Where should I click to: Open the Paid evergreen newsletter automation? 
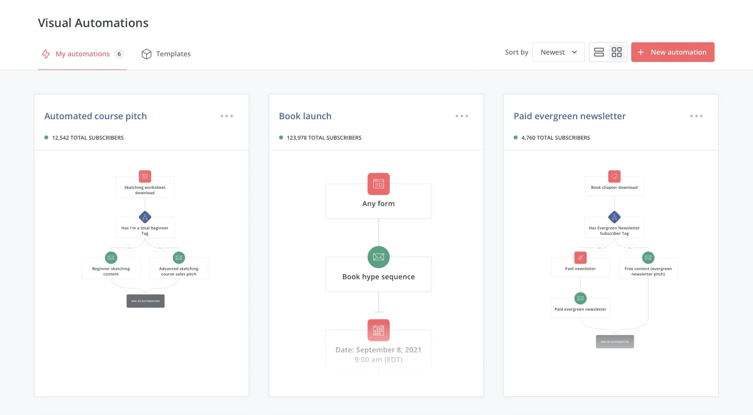point(570,116)
